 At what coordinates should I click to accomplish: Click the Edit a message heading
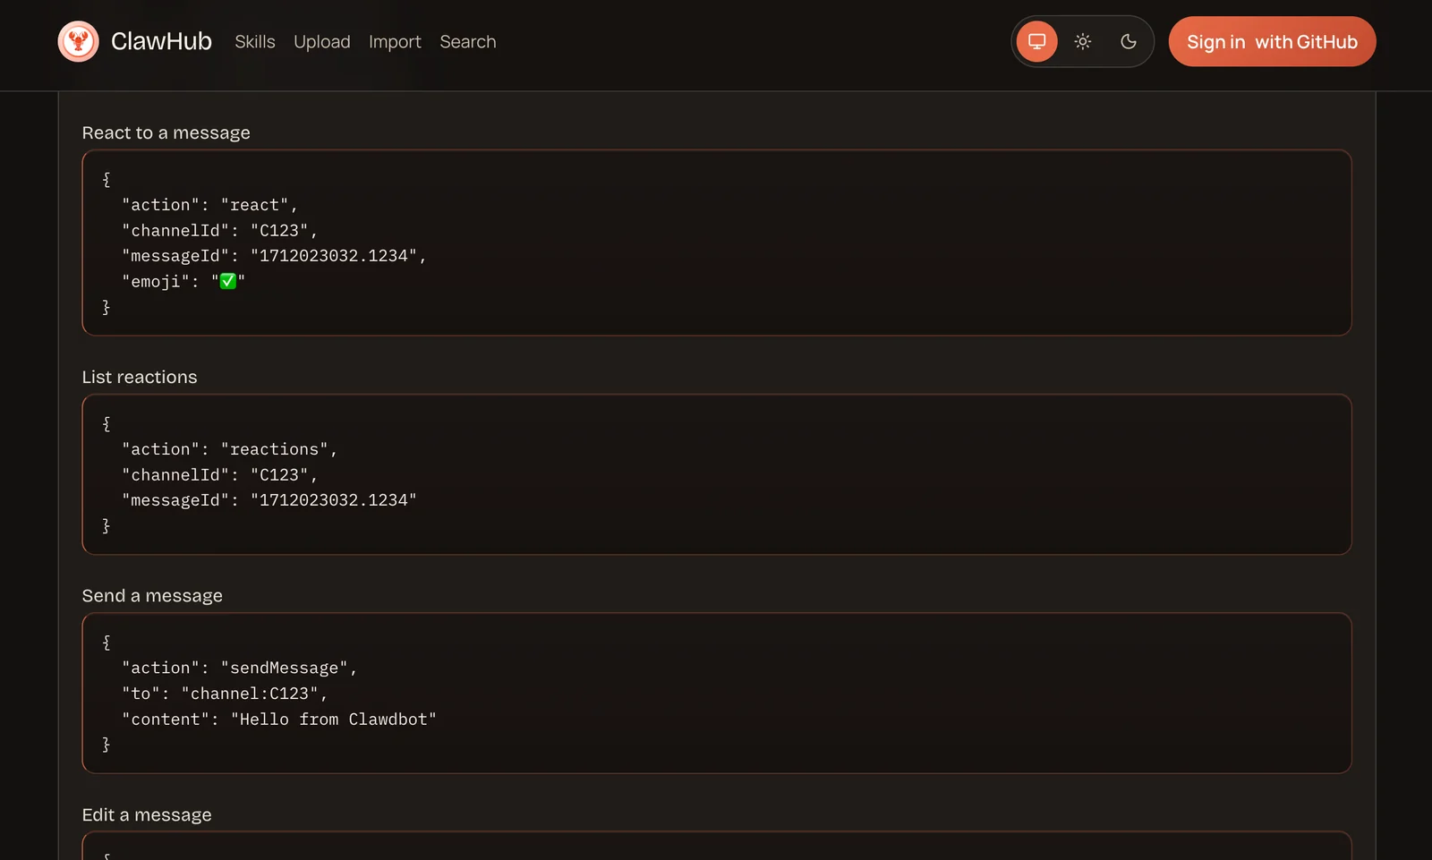pyautogui.click(x=147, y=815)
